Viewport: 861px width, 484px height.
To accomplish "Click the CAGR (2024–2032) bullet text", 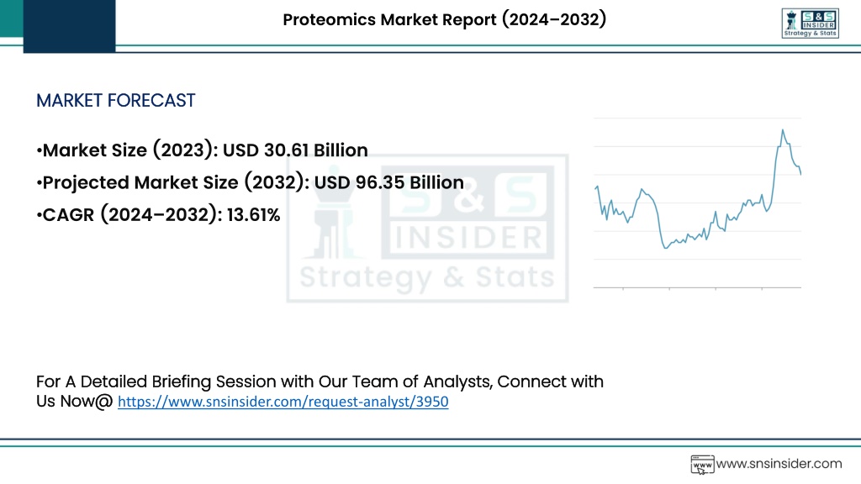I will point(158,214).
